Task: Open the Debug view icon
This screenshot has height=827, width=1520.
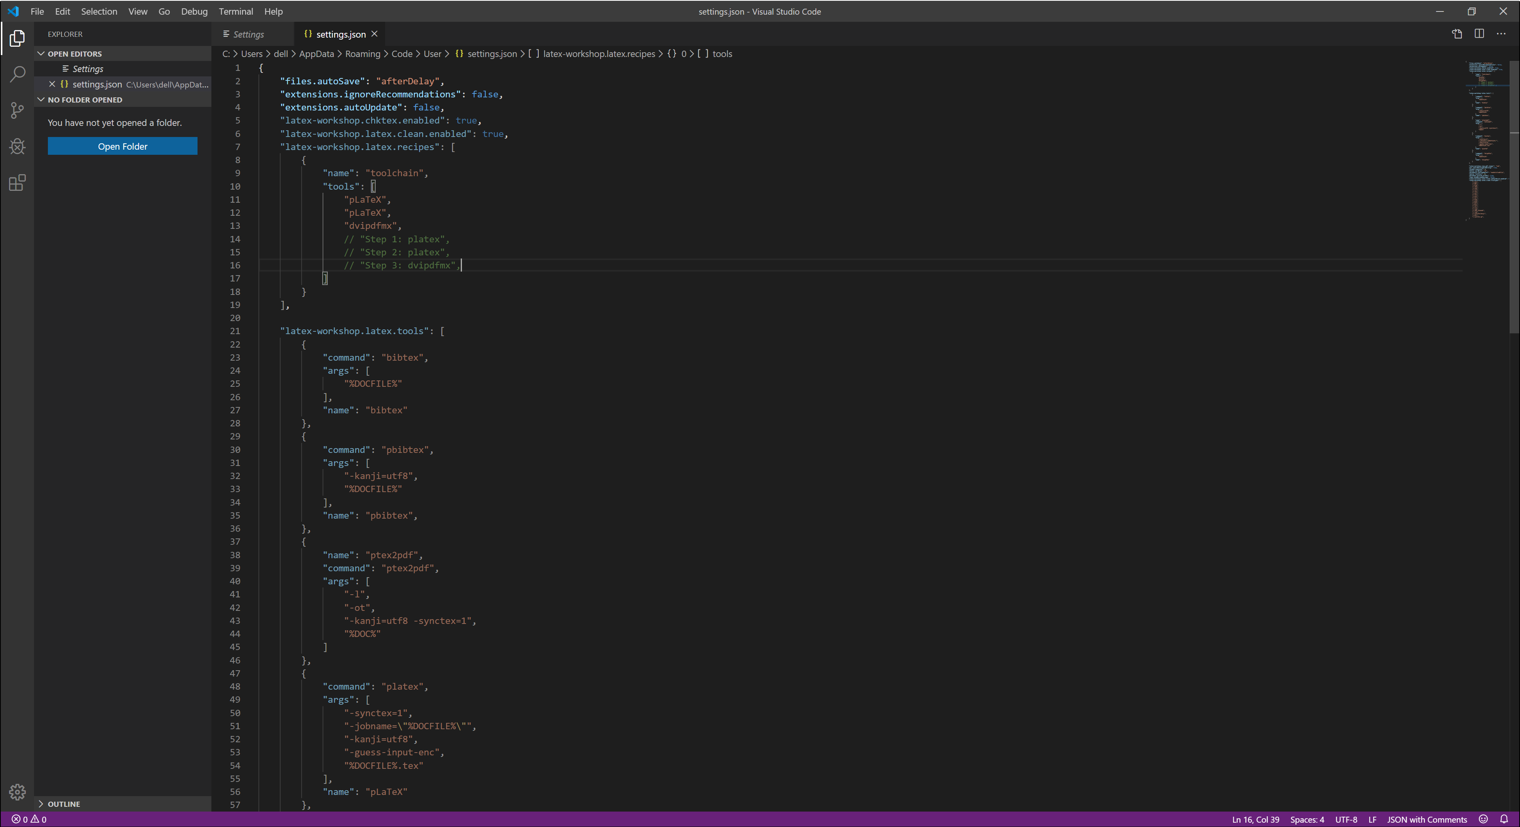Action: coord(18,146)
